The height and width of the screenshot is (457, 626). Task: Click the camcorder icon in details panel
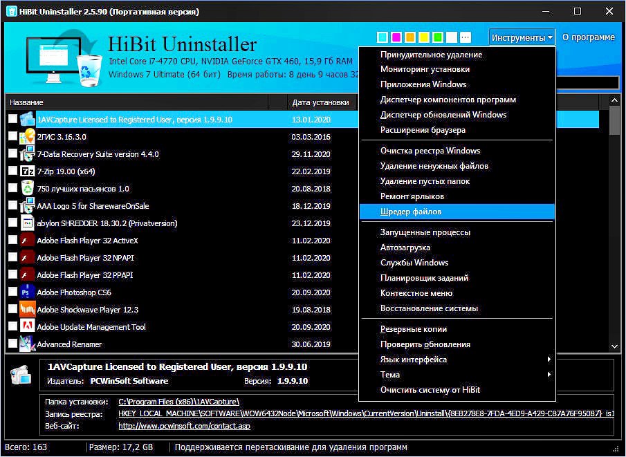tap(21, 375)
